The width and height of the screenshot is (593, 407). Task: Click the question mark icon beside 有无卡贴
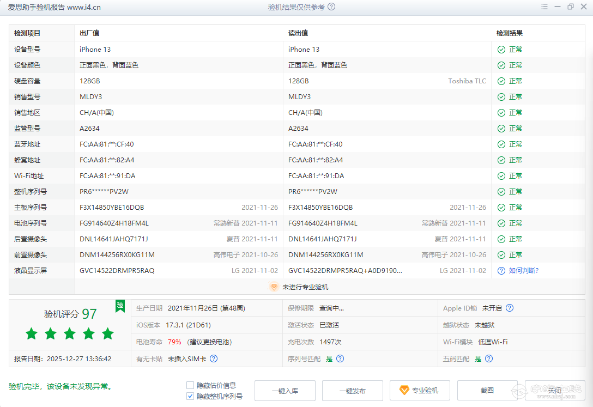point(213,359)
